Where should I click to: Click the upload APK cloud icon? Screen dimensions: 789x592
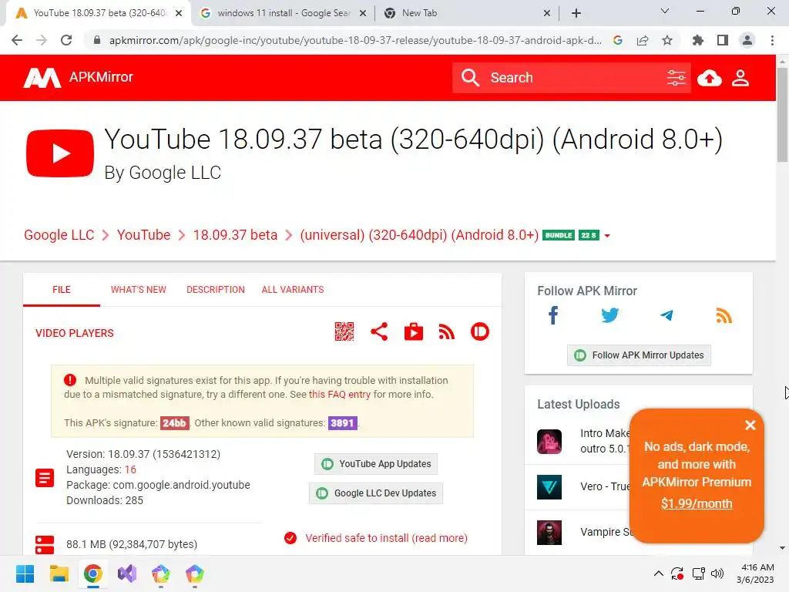click(x=710, y=78)
